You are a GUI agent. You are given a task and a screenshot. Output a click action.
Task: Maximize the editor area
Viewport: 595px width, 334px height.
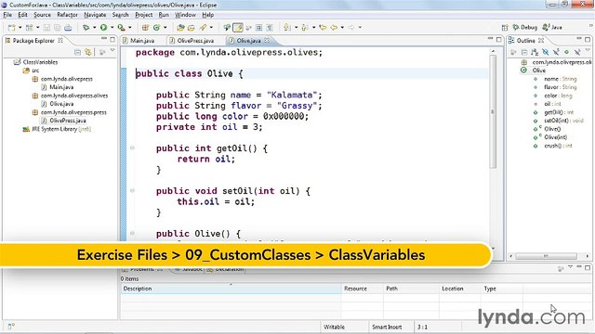498,39
